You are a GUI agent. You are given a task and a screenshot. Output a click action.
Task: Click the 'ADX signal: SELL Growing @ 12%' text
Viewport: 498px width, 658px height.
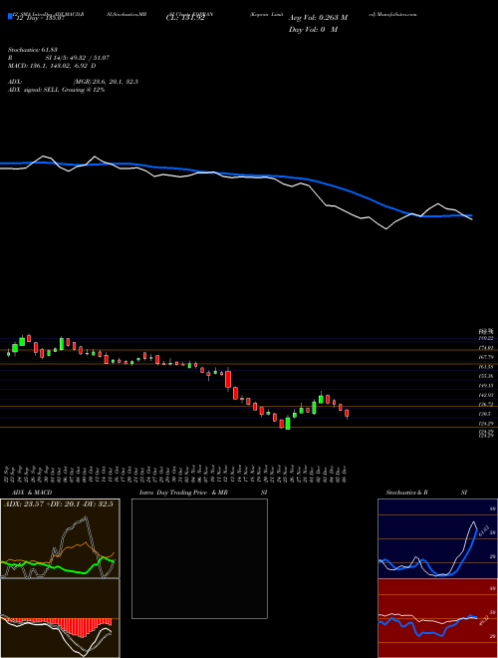tap(56, 90)
